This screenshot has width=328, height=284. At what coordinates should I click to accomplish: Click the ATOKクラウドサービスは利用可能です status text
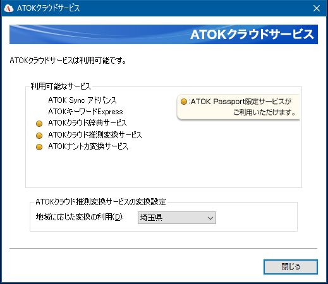tap(68, 61)
